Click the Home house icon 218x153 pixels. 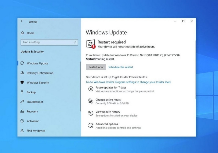(22, 33)
